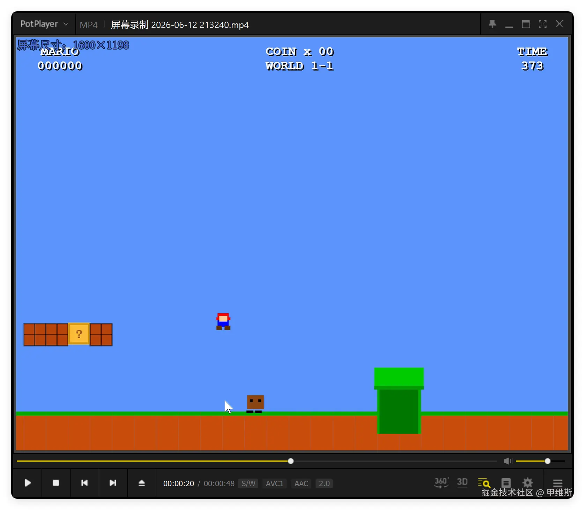Click the total duration 00:00:48
Viewport: 585px width, 510px height.
(x=219, y=483)
